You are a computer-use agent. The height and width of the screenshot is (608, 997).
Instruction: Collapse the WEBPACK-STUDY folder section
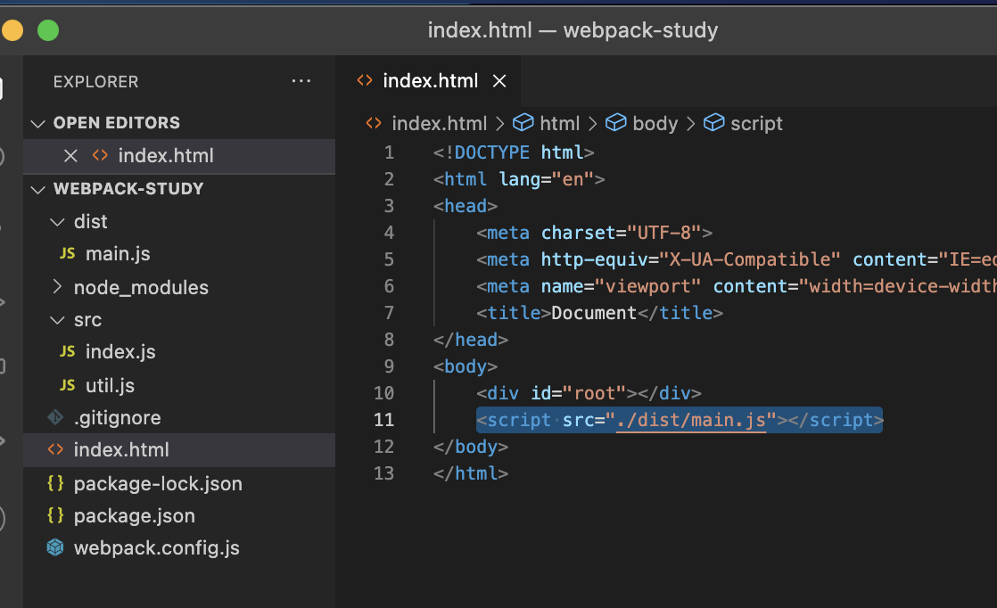(38, 189)
